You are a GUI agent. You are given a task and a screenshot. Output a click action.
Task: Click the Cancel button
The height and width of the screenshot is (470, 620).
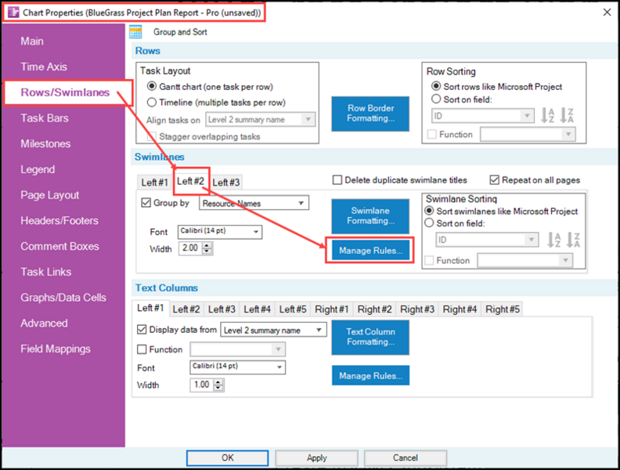(x=406, y=457)
